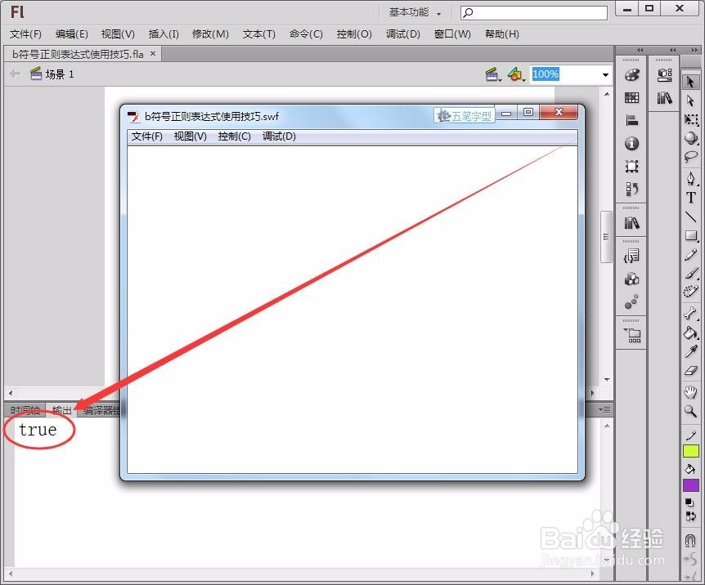Reset to black and white colors

point(689,502)
